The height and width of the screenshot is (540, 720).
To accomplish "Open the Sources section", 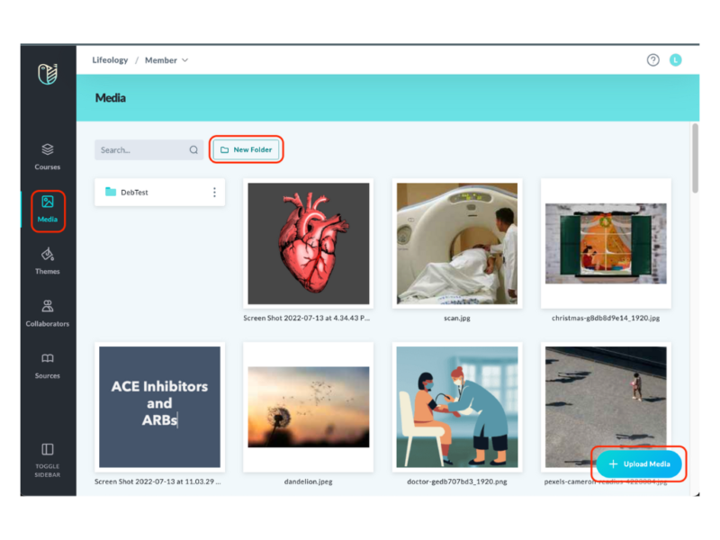I will (x=48, y=365).
